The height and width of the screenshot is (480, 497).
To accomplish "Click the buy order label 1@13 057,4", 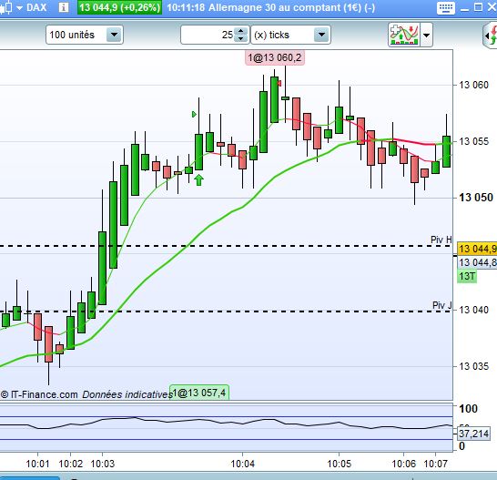I will 199,393.
